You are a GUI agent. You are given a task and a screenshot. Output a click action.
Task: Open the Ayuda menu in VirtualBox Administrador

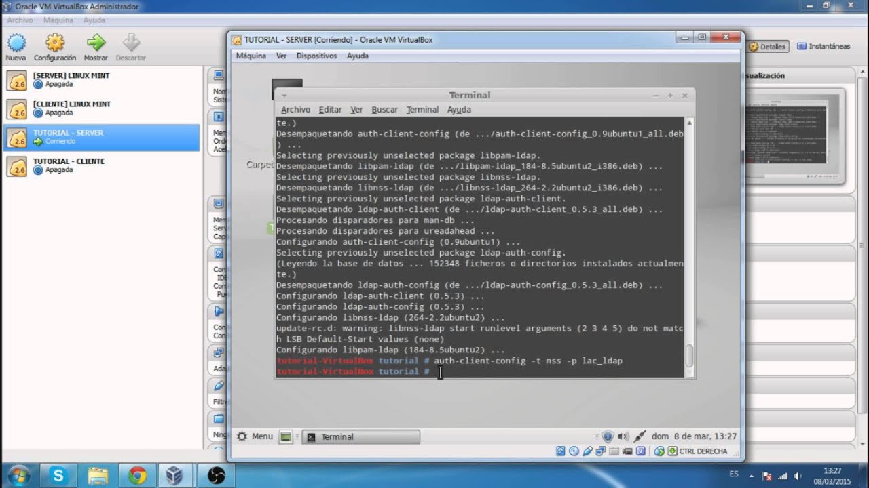[94, 20]
